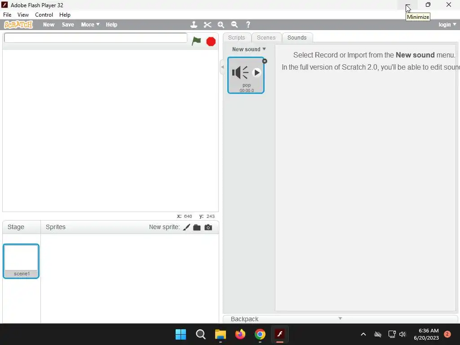Image resolution: width=460 pixels, height=345 pixels.
Task: Open the clock and date panel
Action: 426,334
